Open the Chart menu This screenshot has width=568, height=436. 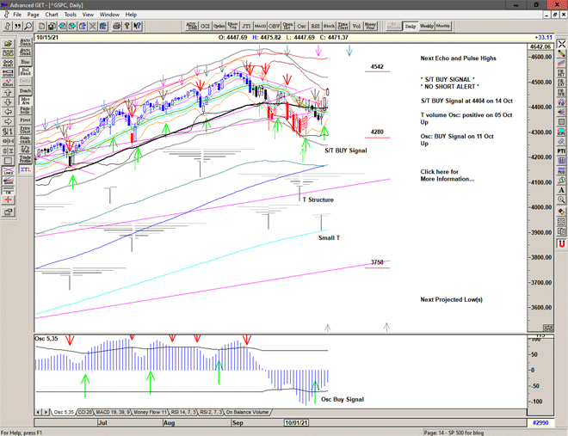[52, 15]
